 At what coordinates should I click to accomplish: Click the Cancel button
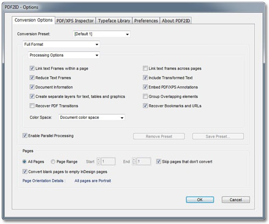coord(236,200)
